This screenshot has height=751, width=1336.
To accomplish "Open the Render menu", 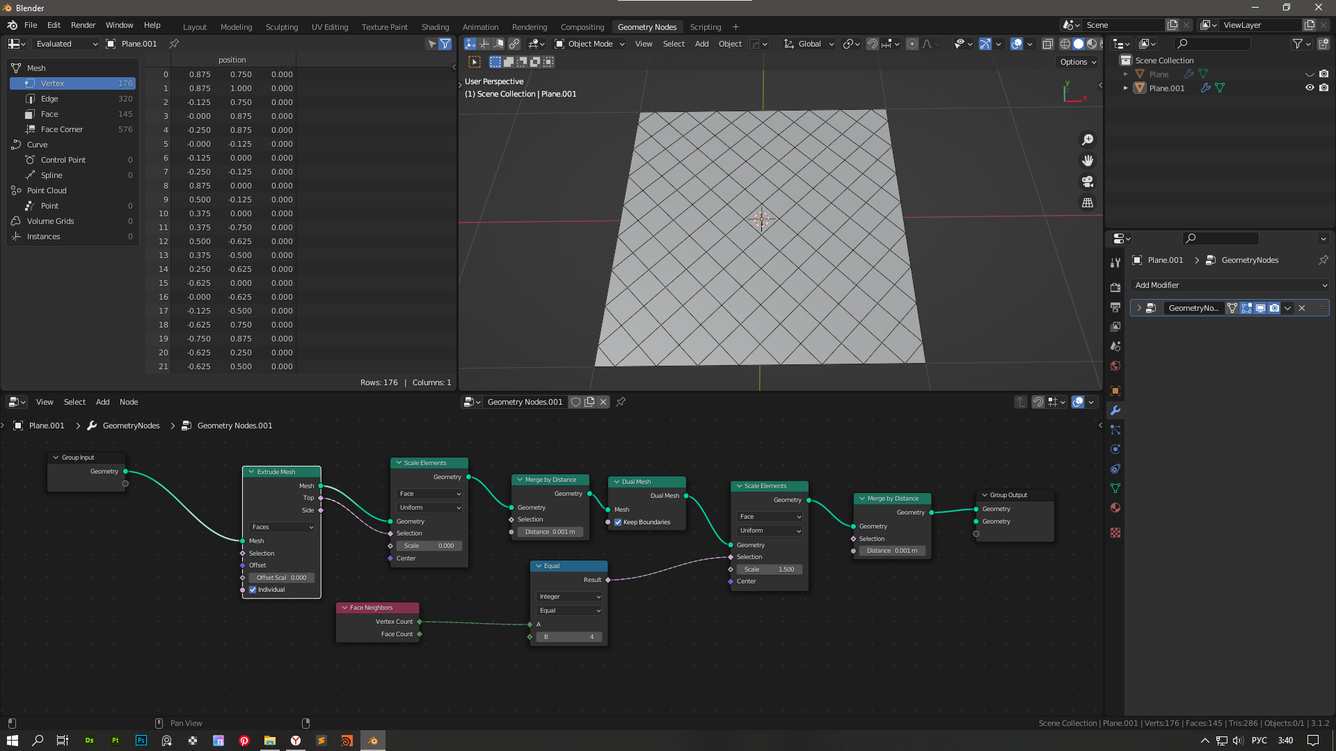I will (x=83, y=25).
